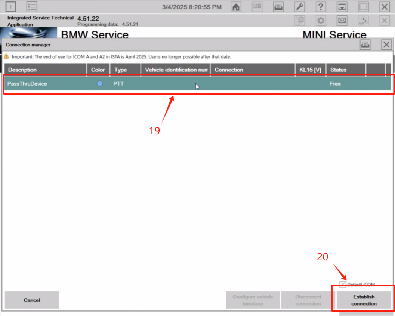
Task: Click the Status column header
Action: coord(346,70)
